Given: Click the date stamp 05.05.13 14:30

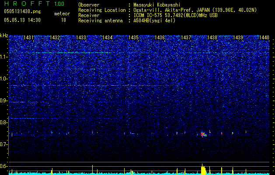Looking at the screenshot, I should [x=22, y=20].
